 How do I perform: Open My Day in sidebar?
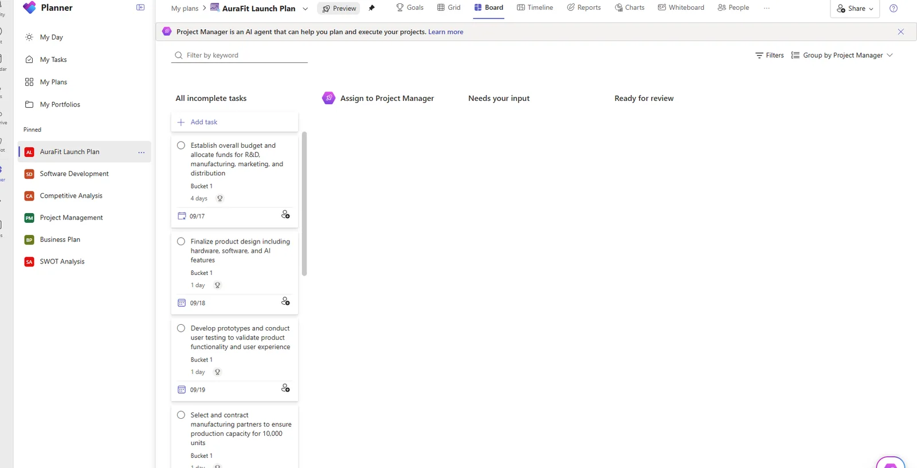(x=52, y=37)
